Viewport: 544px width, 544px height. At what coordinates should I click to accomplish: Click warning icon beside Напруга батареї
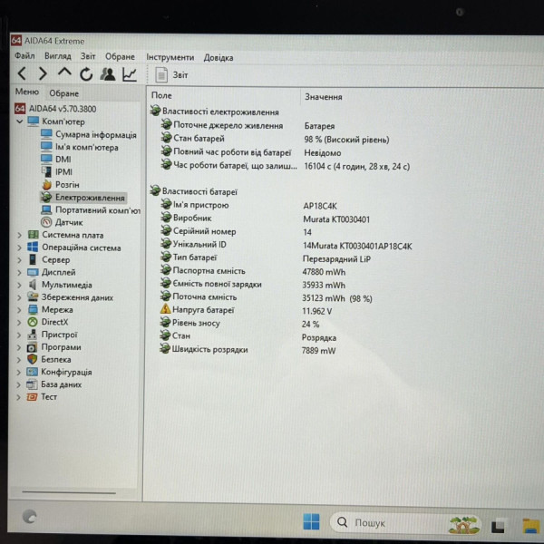coord(165,309)
